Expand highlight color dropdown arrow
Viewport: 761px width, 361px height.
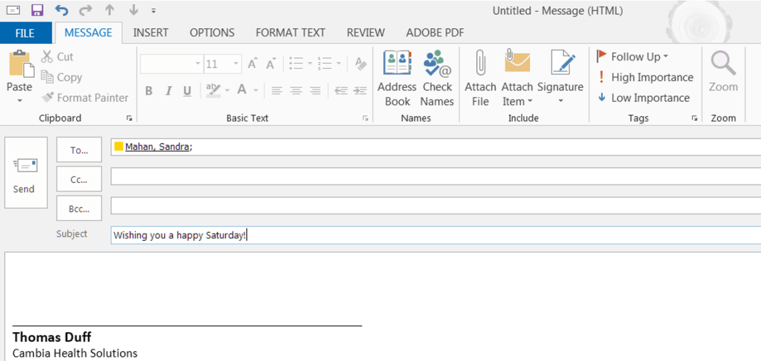[227, 91]
